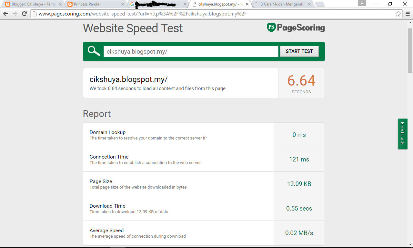Click the Domain Lookup row label
Image resolution: width=413 pixels, height=248 pixels.
(107, 132)
